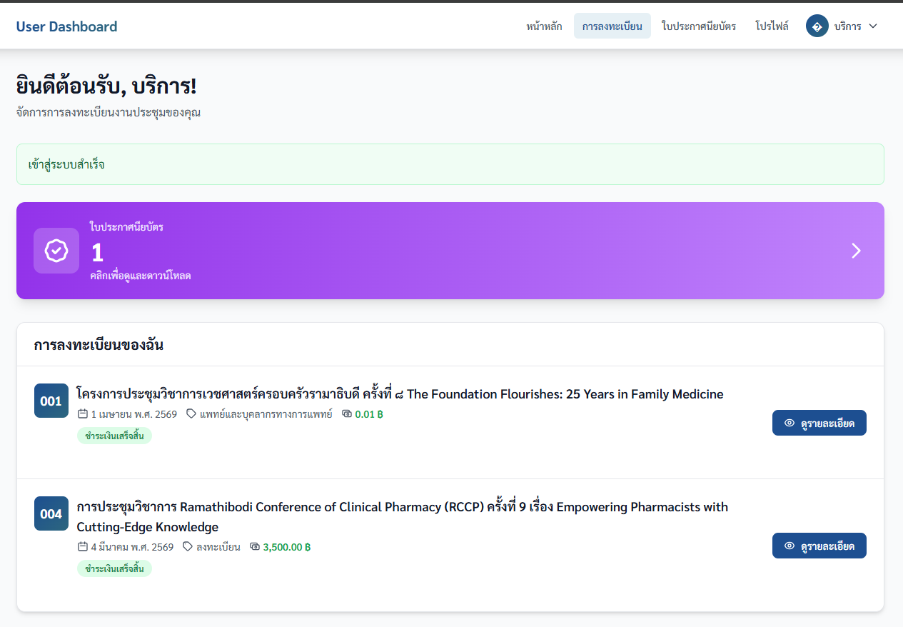Click the money icon beside 3,500.00 ฿
Screen dimensions: 903x627
pos(255,547)
